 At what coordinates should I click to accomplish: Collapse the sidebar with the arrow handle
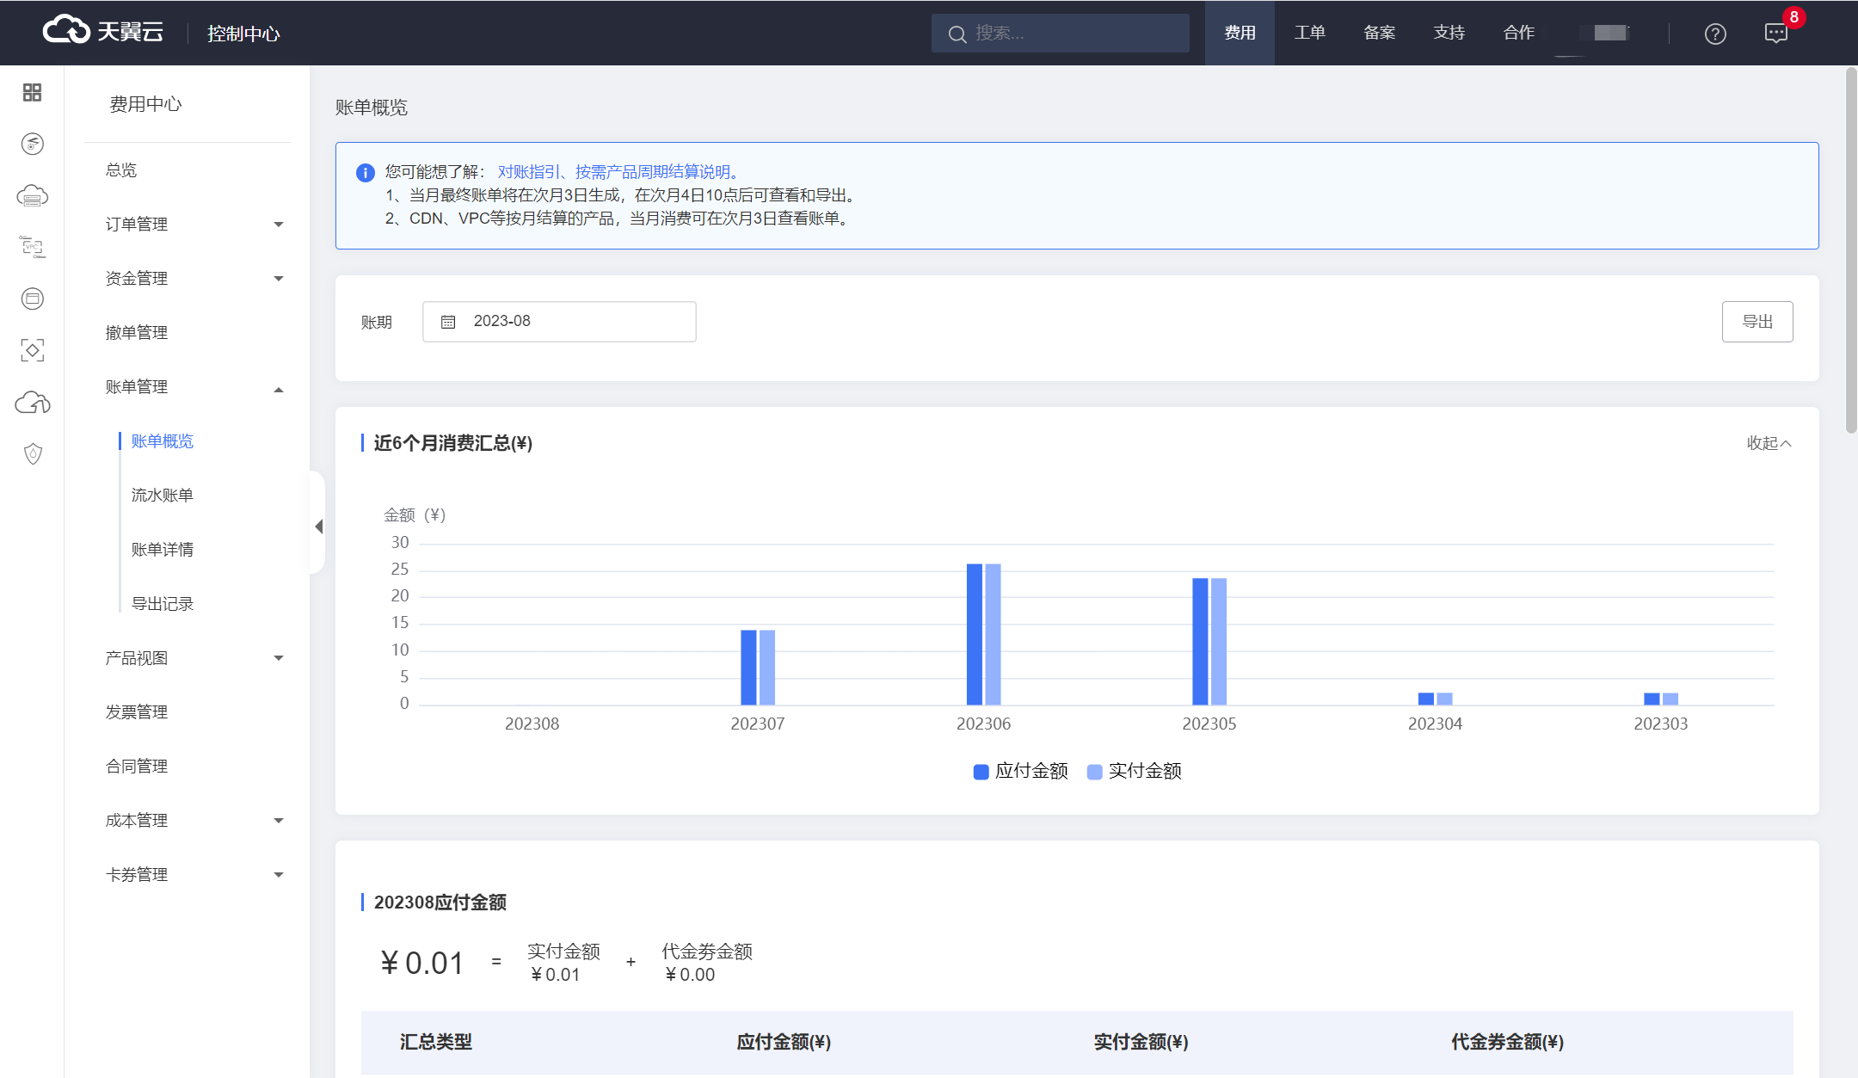coord(318,526)
